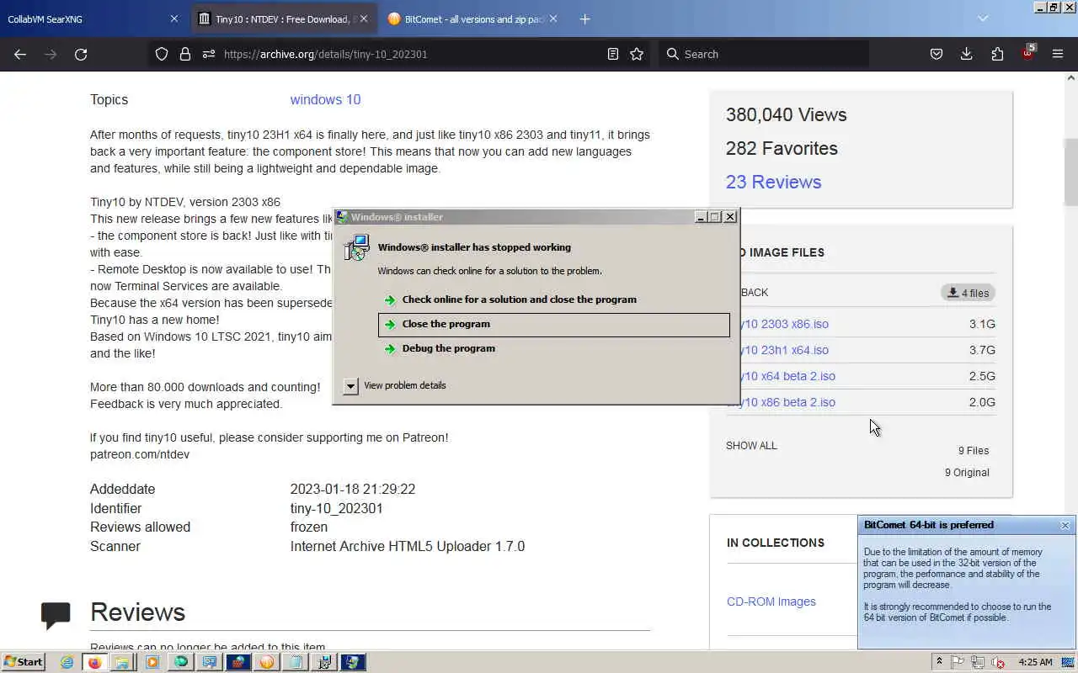
Task: Show hidden system tray icons
Action: tap(939, 662)
